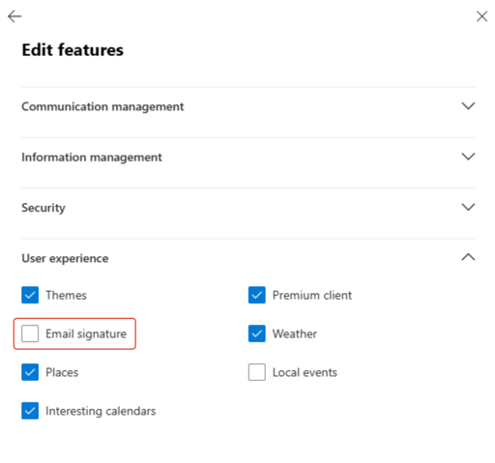495x463 pixels.
Task: Close the Edit features panel
Action: (481, 16)
